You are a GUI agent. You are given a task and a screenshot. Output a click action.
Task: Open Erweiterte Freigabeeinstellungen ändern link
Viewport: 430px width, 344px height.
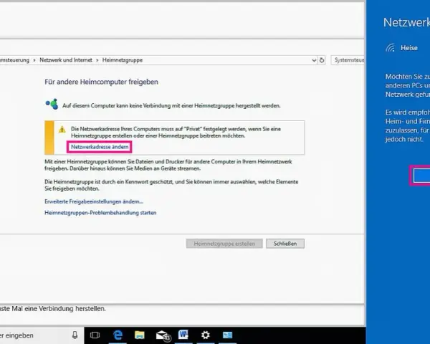94,201
